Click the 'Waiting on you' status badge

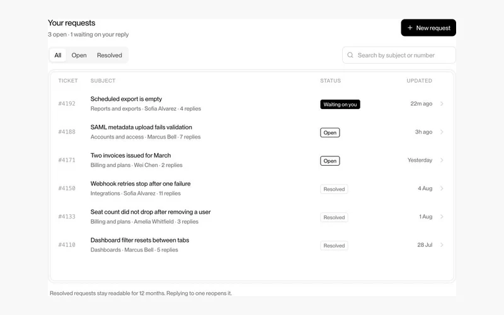click(x=340, y=105)
